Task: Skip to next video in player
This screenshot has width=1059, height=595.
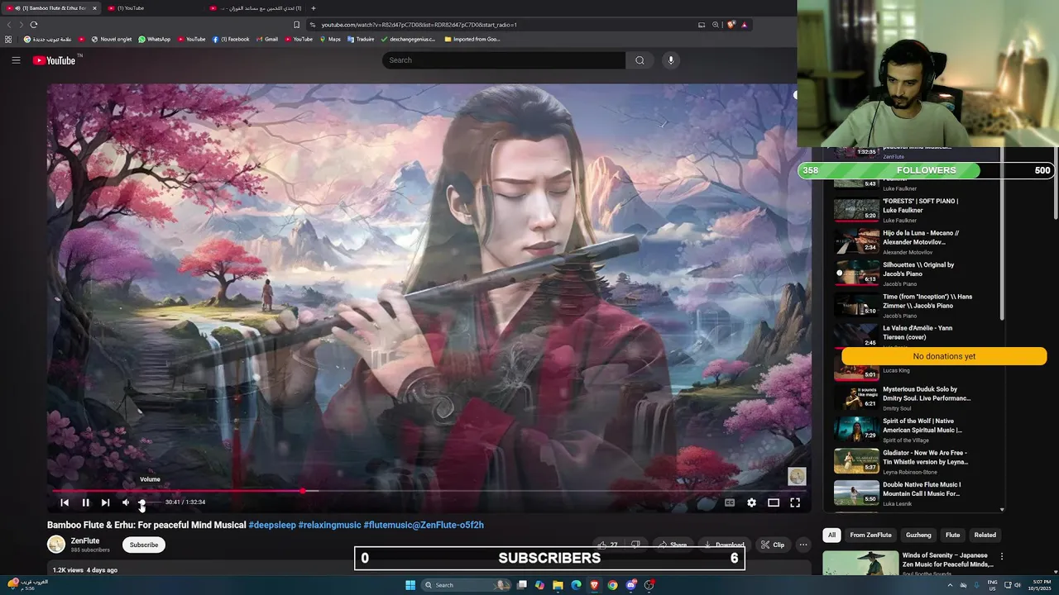Action: [x=105, y=502]
